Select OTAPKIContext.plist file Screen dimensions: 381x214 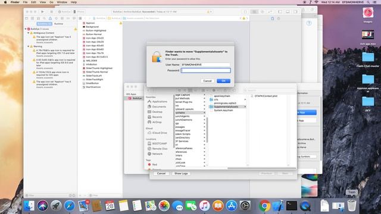266,96
